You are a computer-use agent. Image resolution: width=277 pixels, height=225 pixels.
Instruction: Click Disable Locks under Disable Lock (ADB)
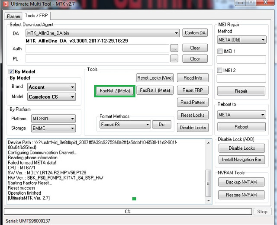[x=242, y=148]
